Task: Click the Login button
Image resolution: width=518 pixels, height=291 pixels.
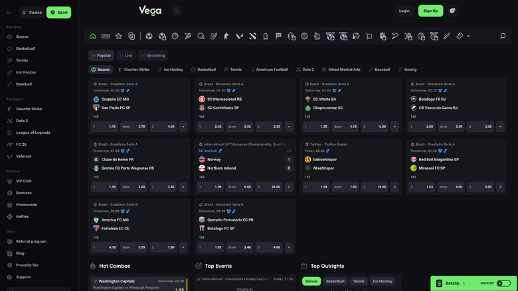Action: coord(404,11)
